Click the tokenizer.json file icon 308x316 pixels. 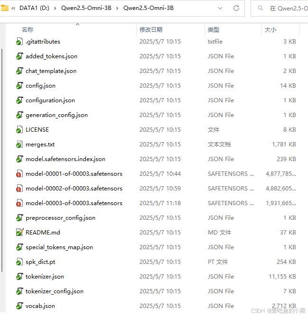point(19,277)
